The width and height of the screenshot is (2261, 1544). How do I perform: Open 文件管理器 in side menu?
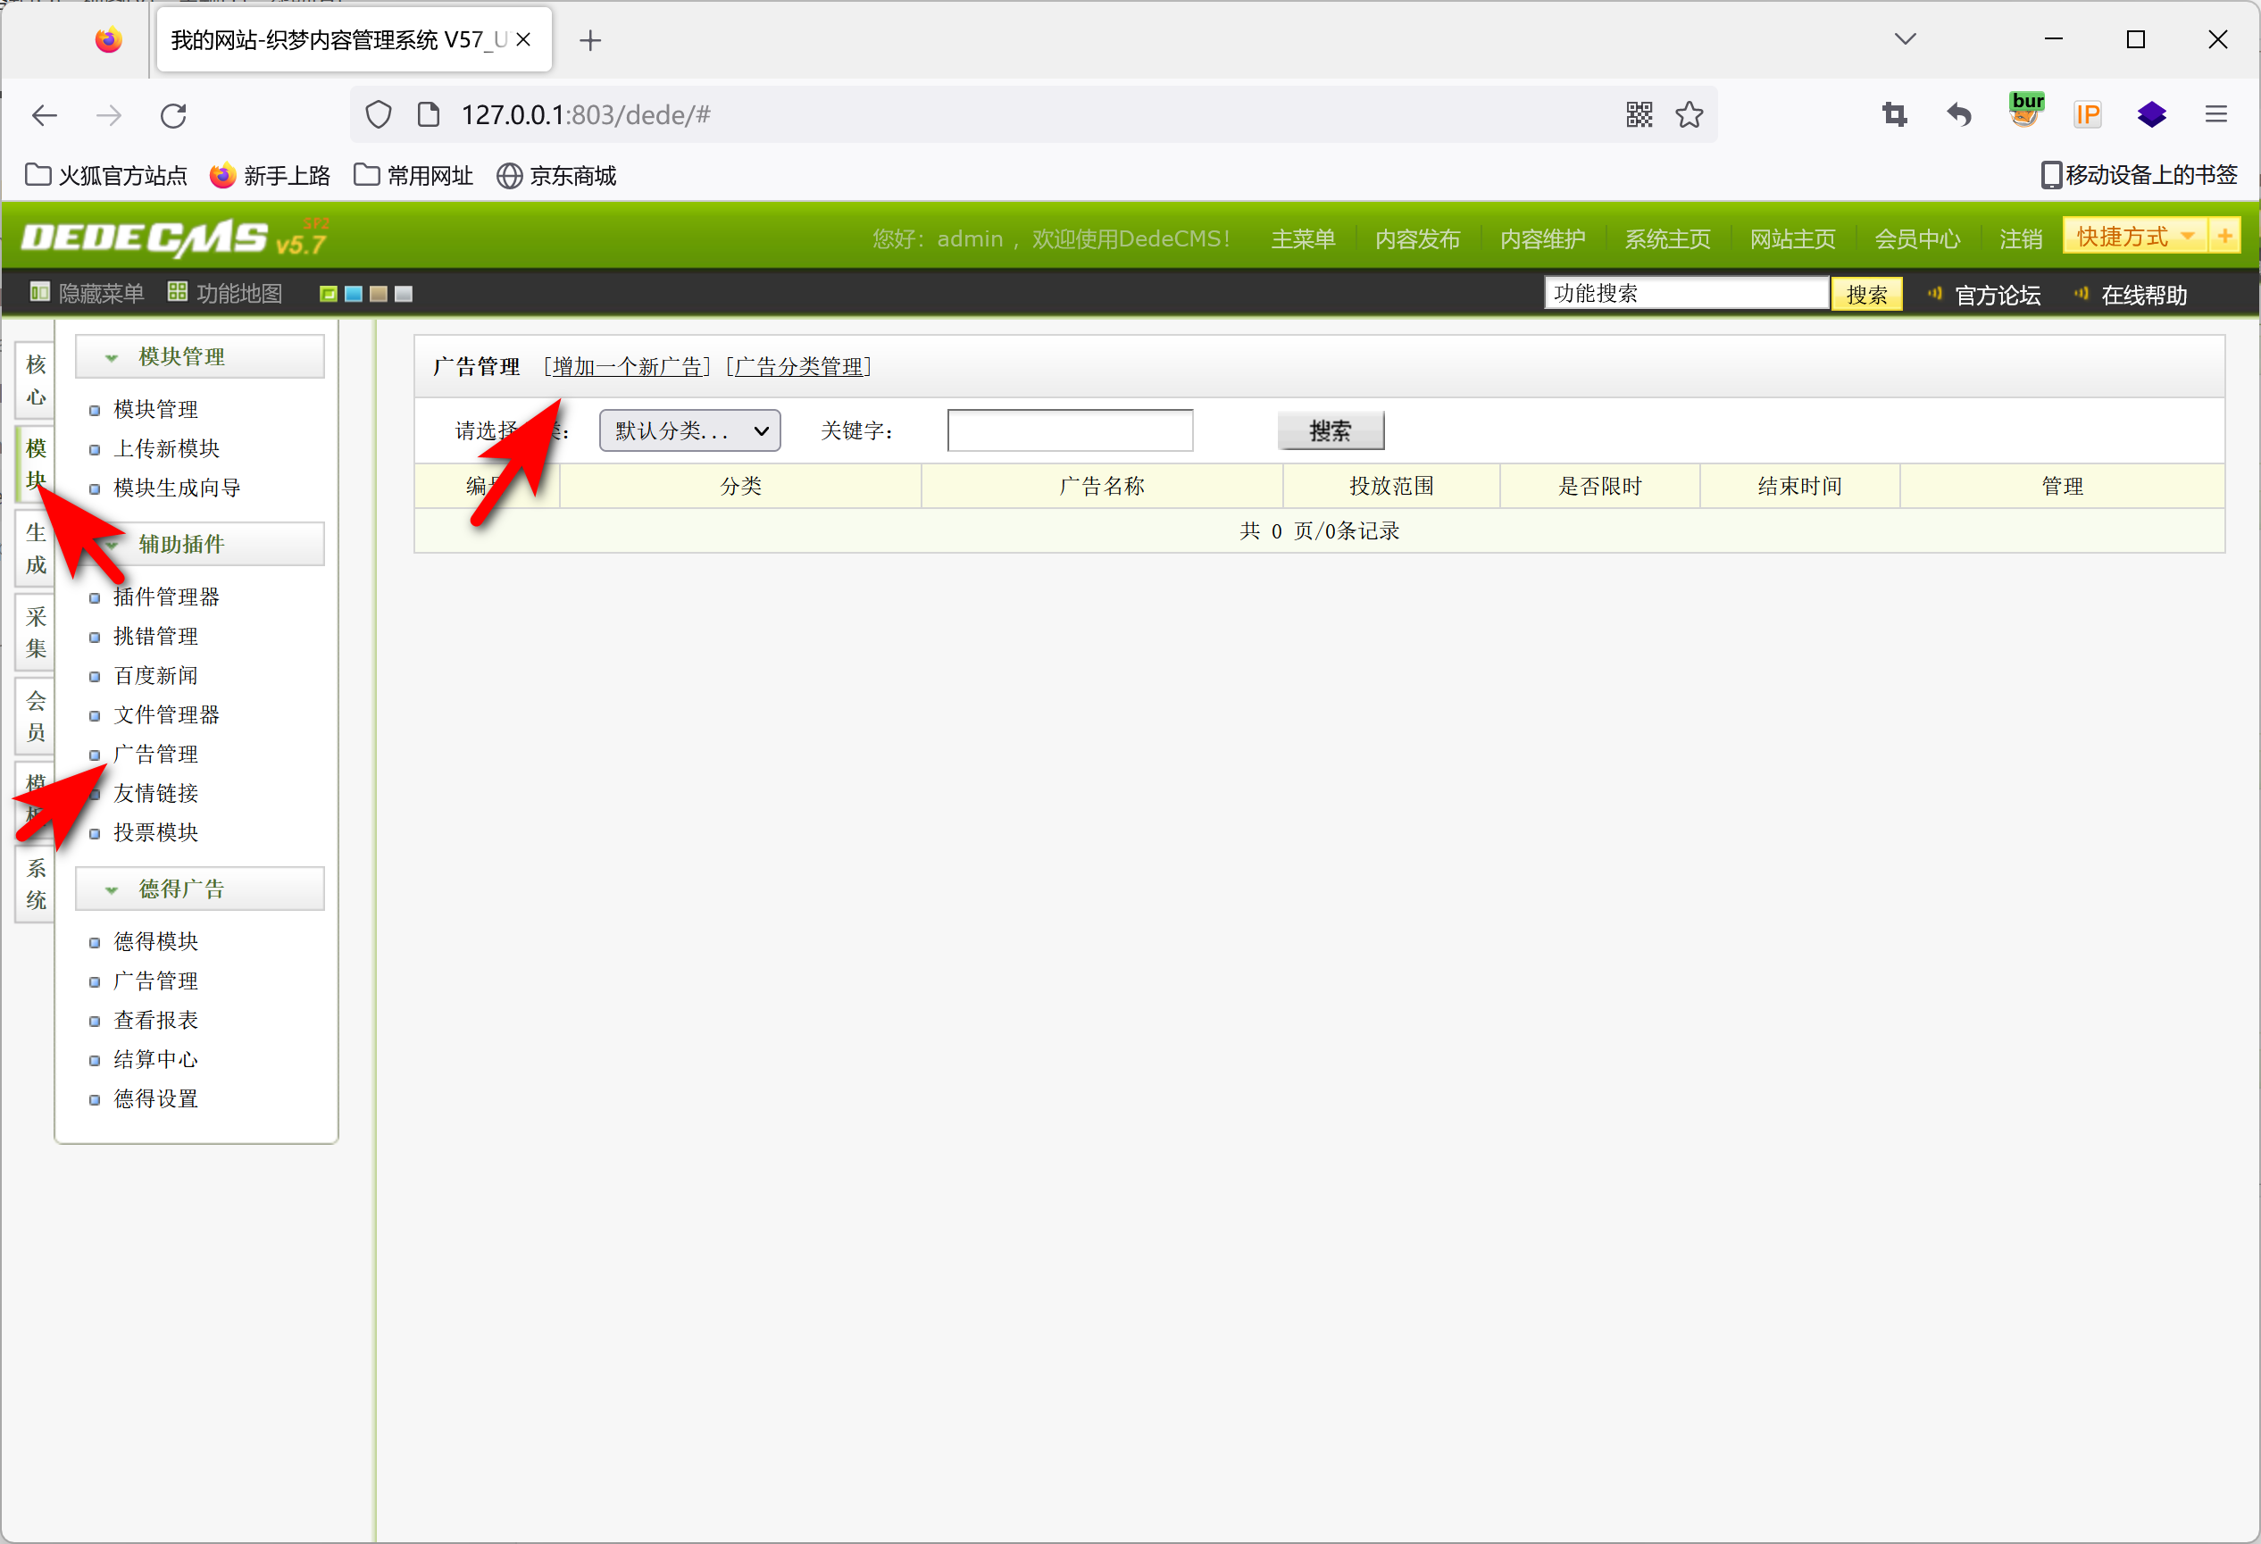point(165,715)
